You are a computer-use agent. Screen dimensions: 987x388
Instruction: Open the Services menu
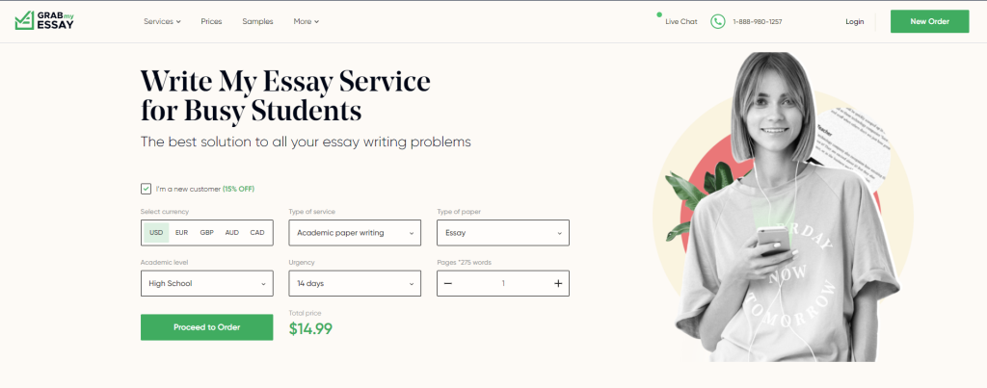click(162, 21)
